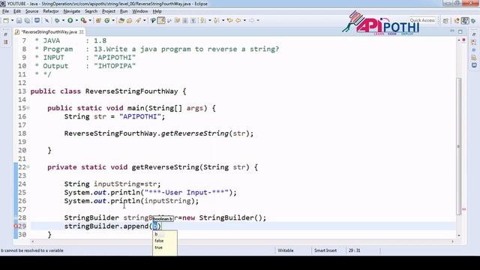Switch to the Java EE perspective icon
Image resolution: width=480 pixels, height=270 pixels.
pos(457,20)
